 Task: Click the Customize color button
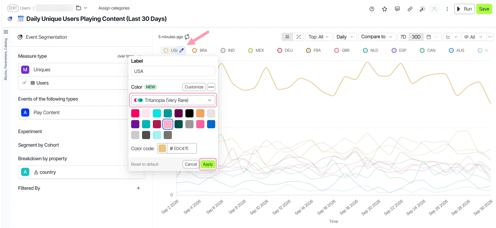[194, 87]
